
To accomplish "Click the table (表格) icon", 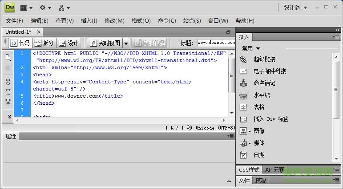I will click(x=243, y=107).
